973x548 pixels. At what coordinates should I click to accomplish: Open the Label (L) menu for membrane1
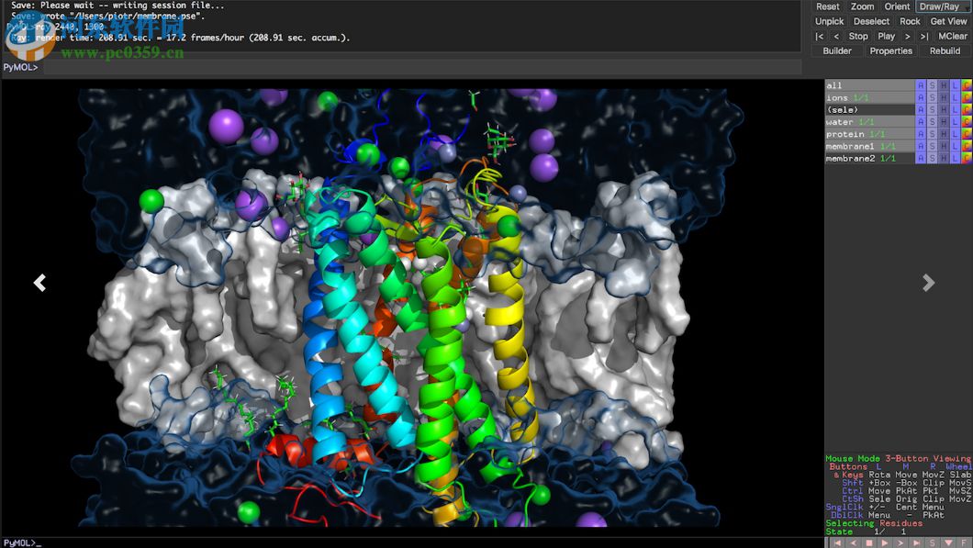pos(955,146)
